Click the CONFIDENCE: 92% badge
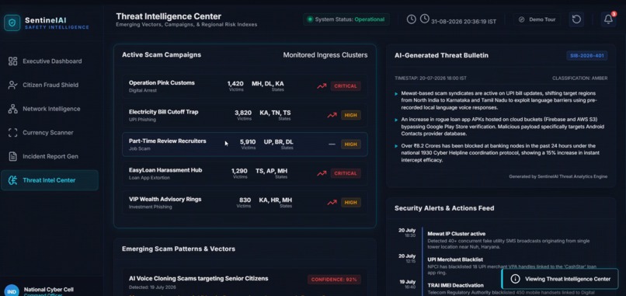This screenshot has height=296, width=626. click(x=334, y=279)
